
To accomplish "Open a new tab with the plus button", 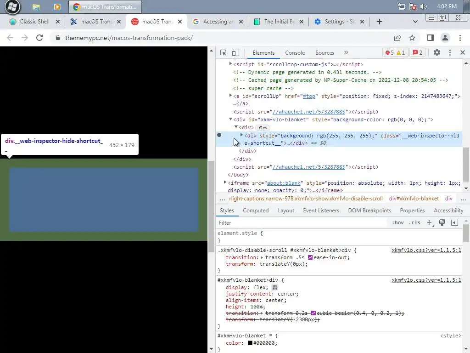I will (379, 22).
